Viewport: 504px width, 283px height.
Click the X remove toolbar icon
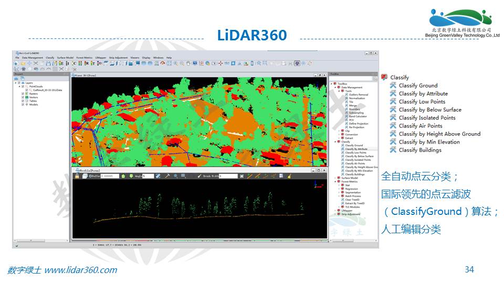[x=36, y=63]
